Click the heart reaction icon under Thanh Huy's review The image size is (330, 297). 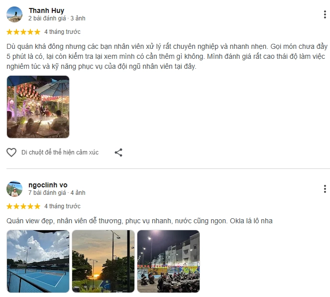coord(11,152)
